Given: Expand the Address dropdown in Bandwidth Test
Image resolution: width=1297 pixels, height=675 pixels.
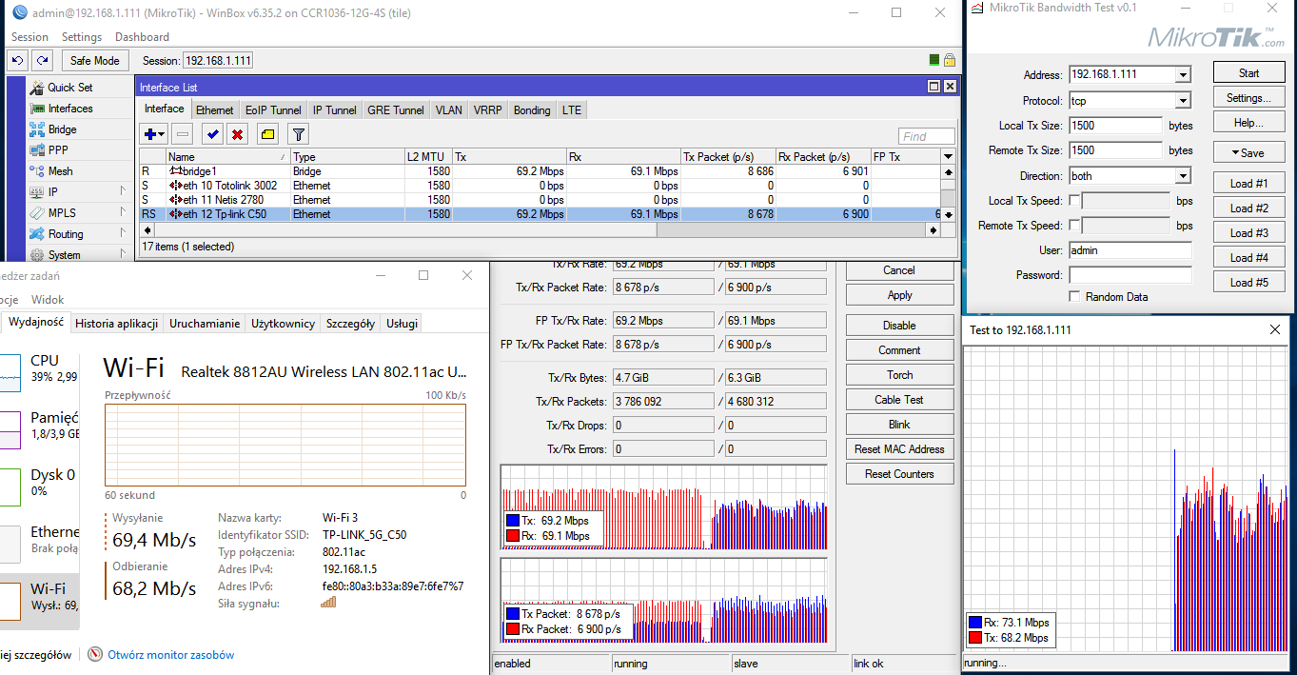Looking at the screenshot, I should click(1183, 75).
